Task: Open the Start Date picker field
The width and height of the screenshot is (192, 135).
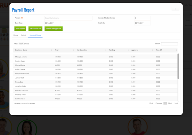Action: tap(52, 23)
